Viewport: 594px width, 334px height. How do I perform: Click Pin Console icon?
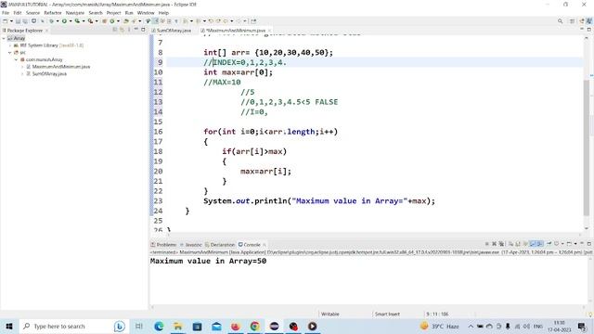[549, 244]
